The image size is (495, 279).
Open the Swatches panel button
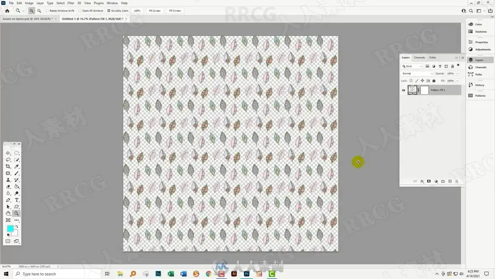(480, 31)
